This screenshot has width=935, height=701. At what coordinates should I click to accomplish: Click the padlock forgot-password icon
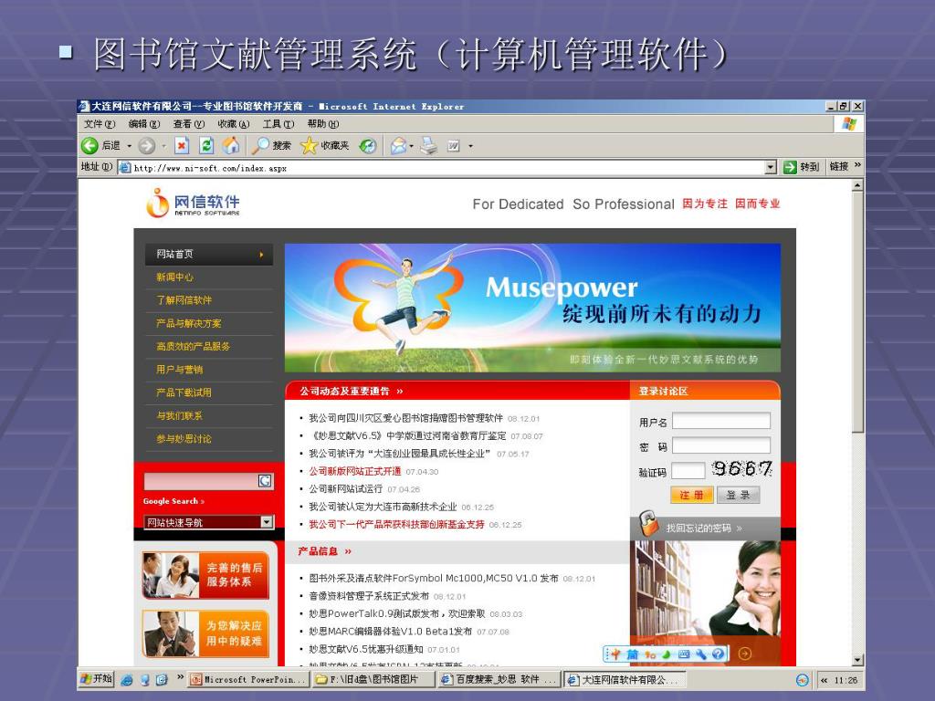point(648,523)
